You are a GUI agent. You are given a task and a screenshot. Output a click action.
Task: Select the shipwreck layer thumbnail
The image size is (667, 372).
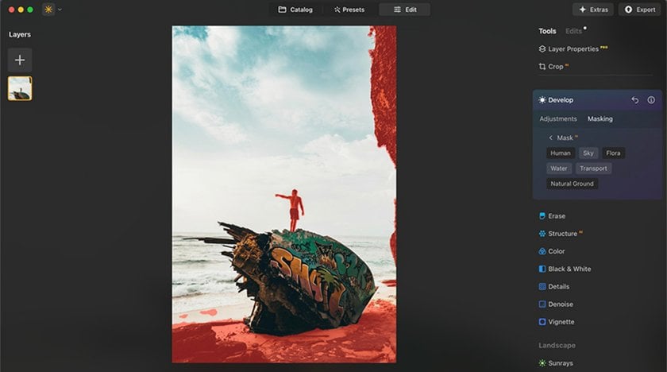coord(20,88)
